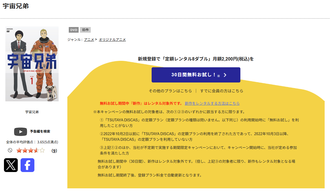This screenshot has width=330, height=192.
Task: Click the 自動更新となります notice text
Action: pos(150,175)
